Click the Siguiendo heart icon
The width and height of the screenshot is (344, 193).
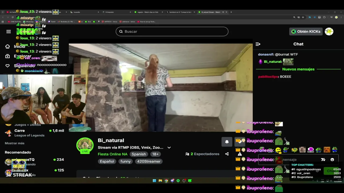coord(8,66)
